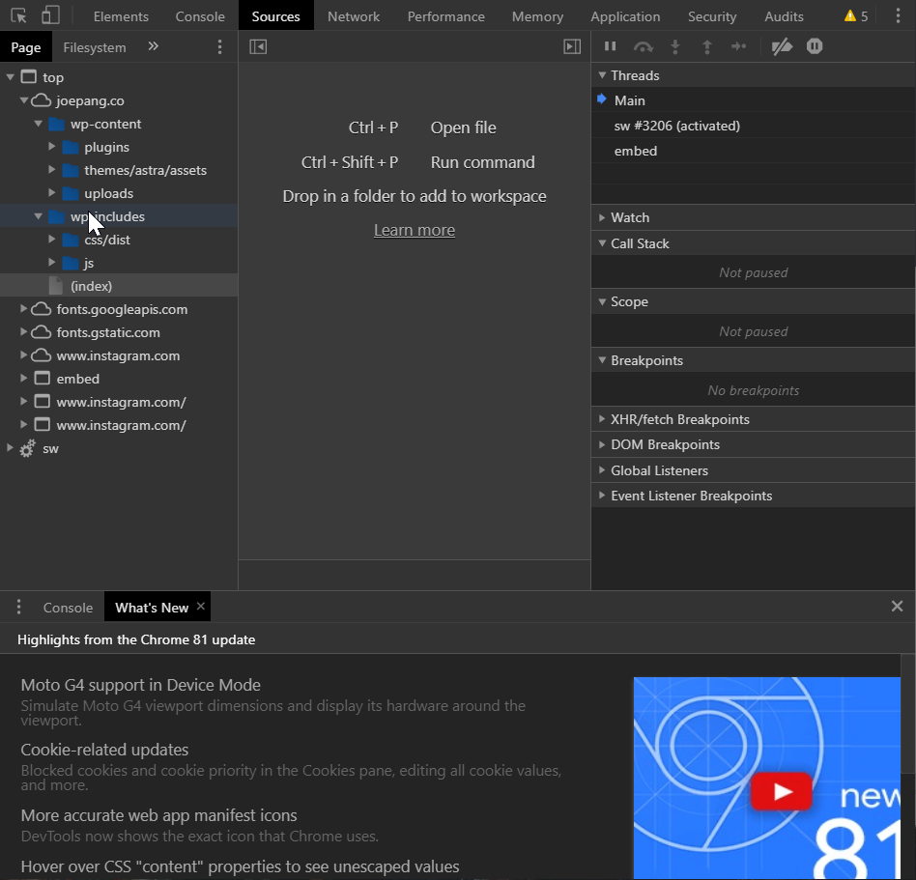Hide the navigator sidebar pane
This screenshot has width=916, height=880.
pos(258,46)
